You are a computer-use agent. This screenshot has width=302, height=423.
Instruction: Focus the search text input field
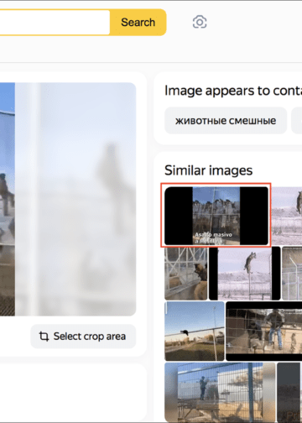click(x=55, y=23)
